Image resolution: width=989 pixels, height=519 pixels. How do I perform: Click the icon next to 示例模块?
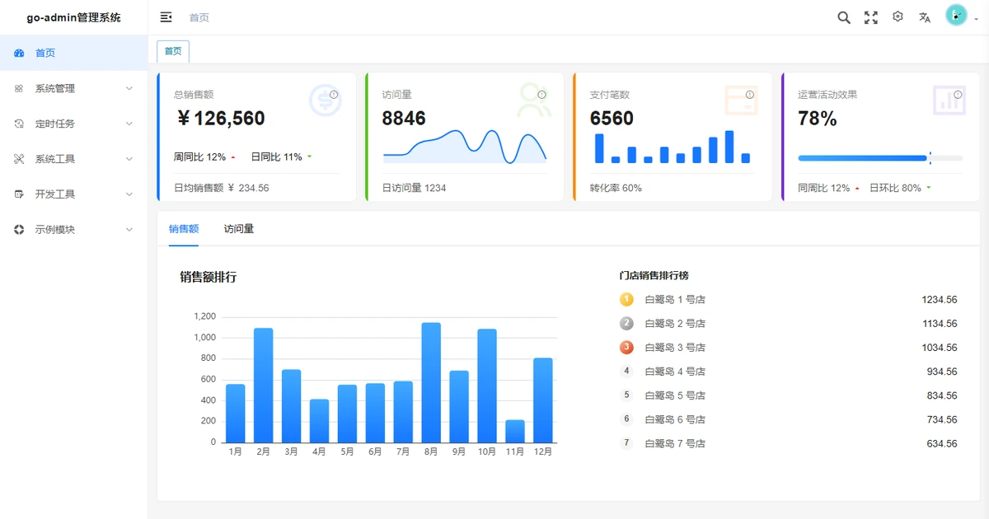coord(19,230)
